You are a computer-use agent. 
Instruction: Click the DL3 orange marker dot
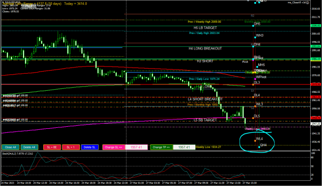[253, 84]
